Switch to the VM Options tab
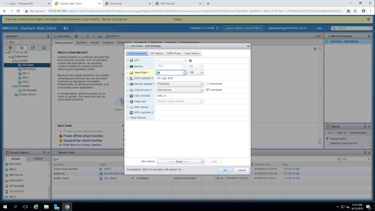This screenshot has width=375, height=211. click(156, 53)
